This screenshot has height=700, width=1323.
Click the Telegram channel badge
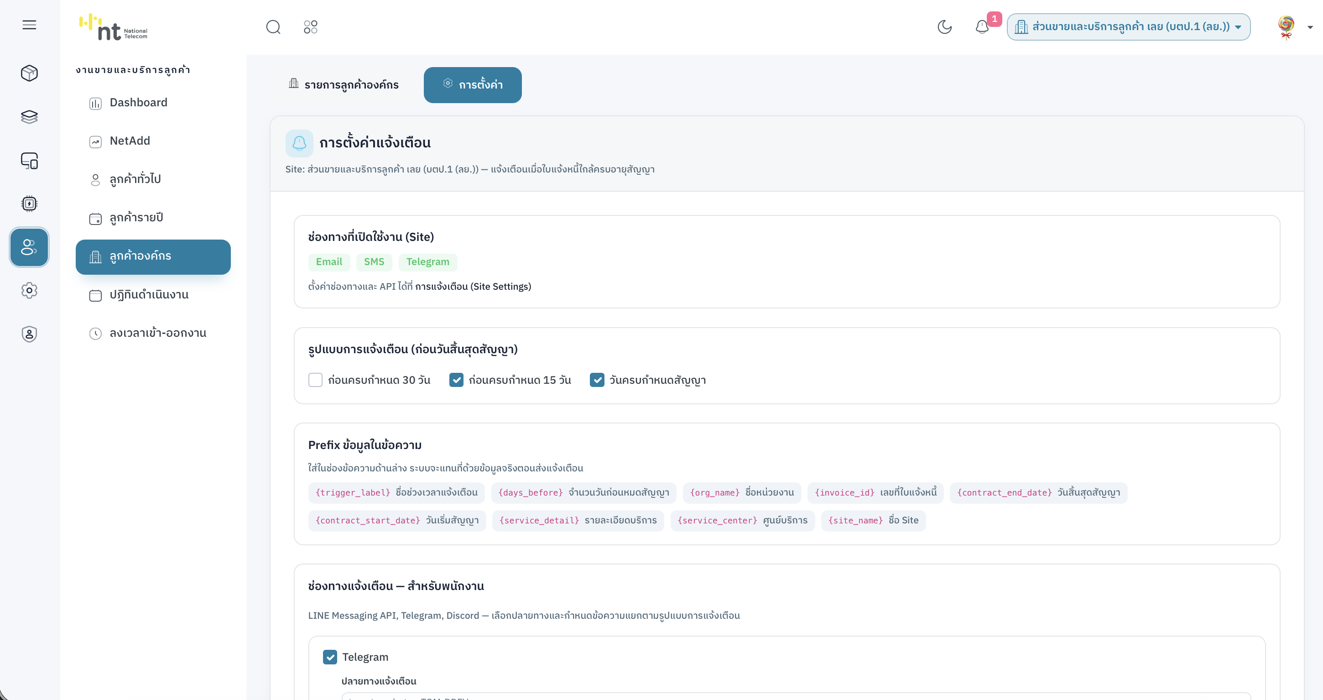tap(428, 262)
